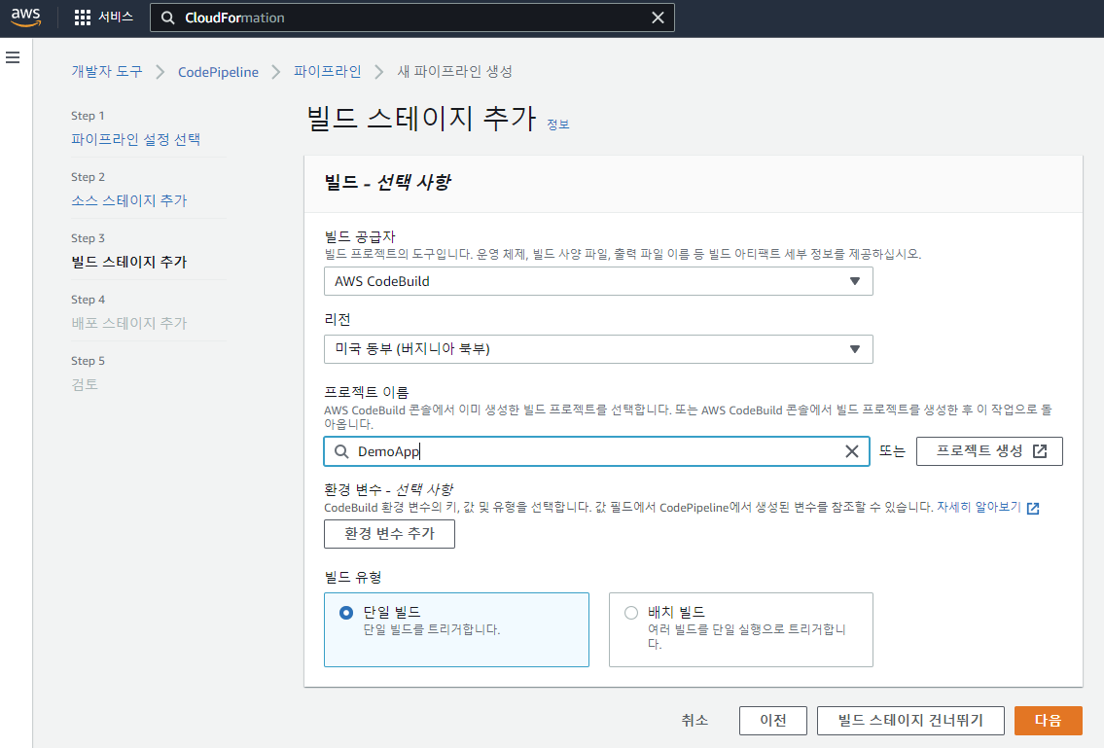Go to CodePipeline breadcrumb

[218, 72]
